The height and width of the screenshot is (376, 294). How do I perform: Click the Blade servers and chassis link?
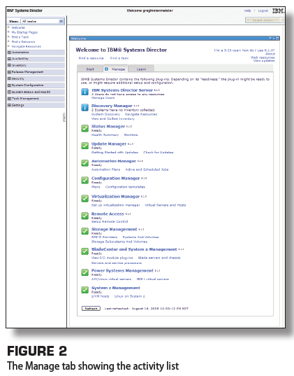click(x=159, y=258)
